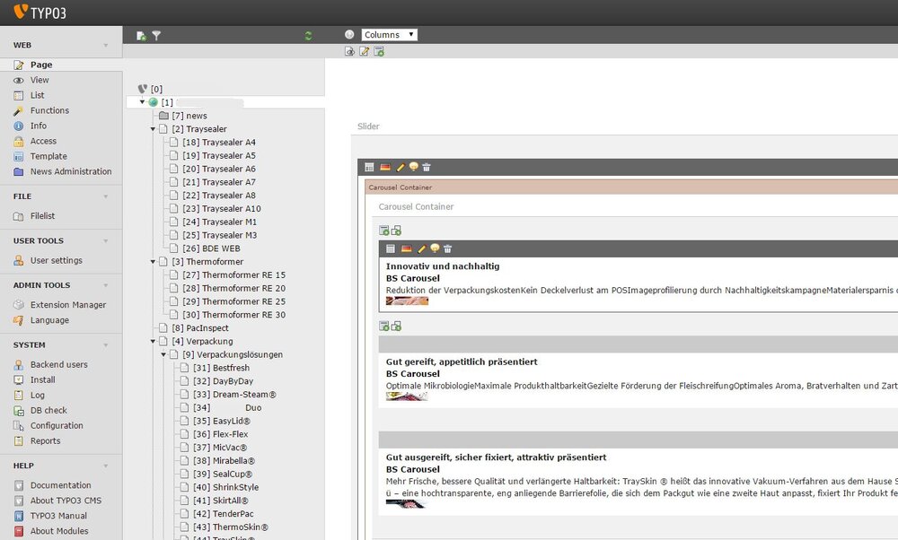Image resolution: width=898 pixels, height=540 pixels.
Task: Open the page tree filter funnel icon
Action: [x=156, y=36]
